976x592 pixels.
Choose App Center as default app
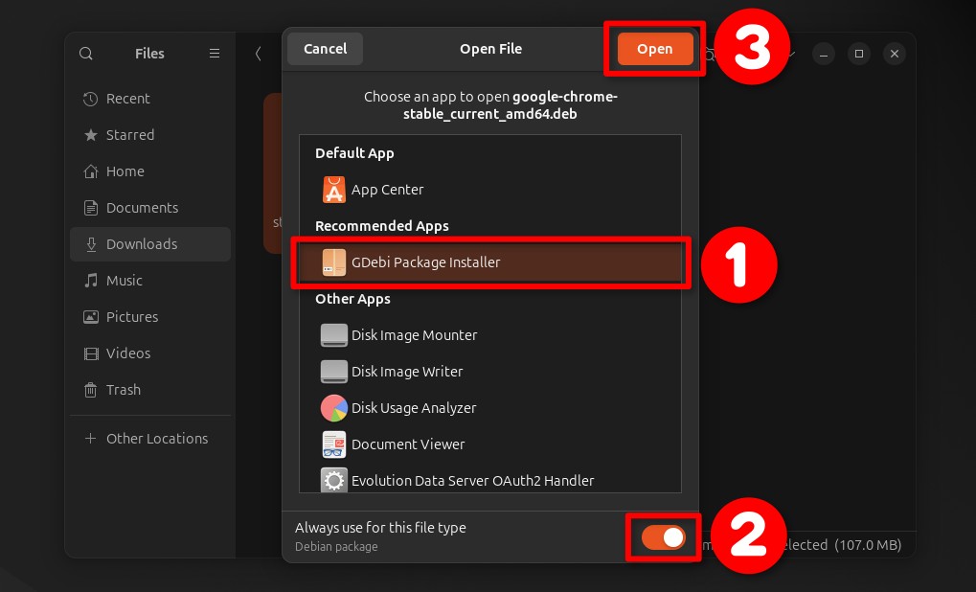(490, 190)
